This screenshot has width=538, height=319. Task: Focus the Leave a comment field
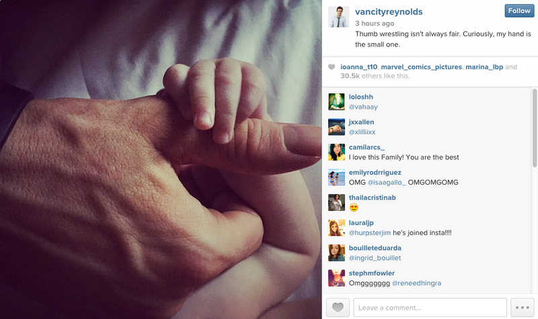pyautogui.click(x=430, y=308)
